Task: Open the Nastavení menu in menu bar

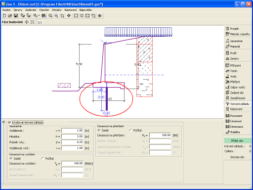Action: (71, 10)
